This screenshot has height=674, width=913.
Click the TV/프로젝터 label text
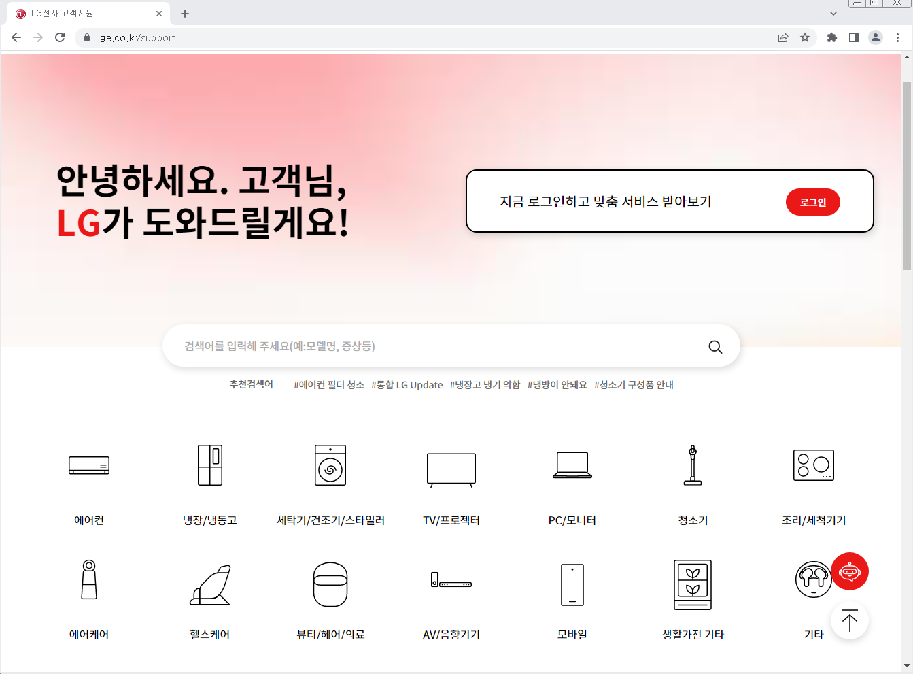[x=451, y=520]
